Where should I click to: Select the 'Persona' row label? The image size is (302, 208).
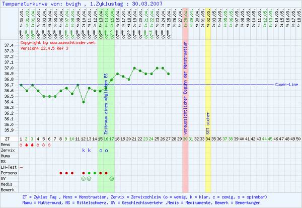[9, 173]
